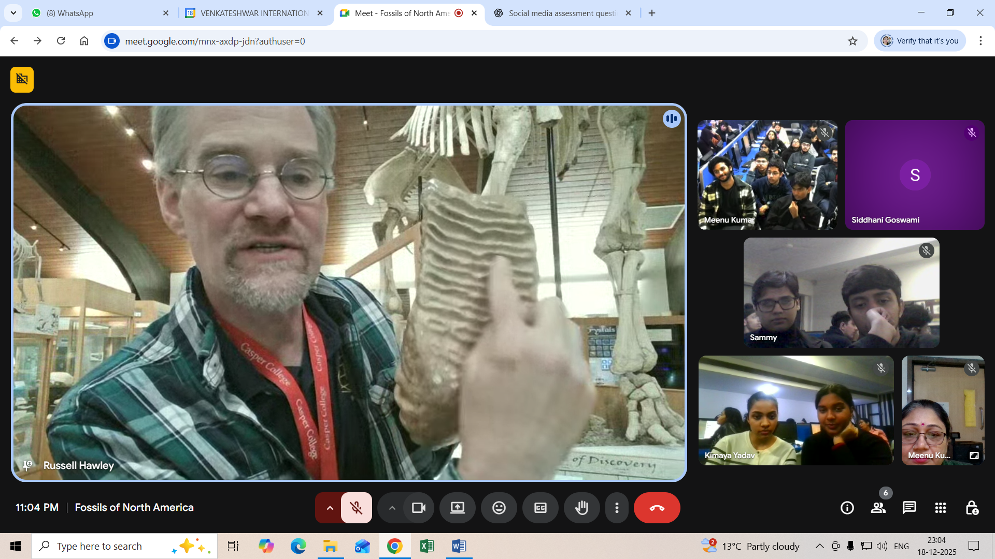The width and height of the screenshot is (995, 559).
Task: Leave the call with red button
Action: [x=657, y=508]
